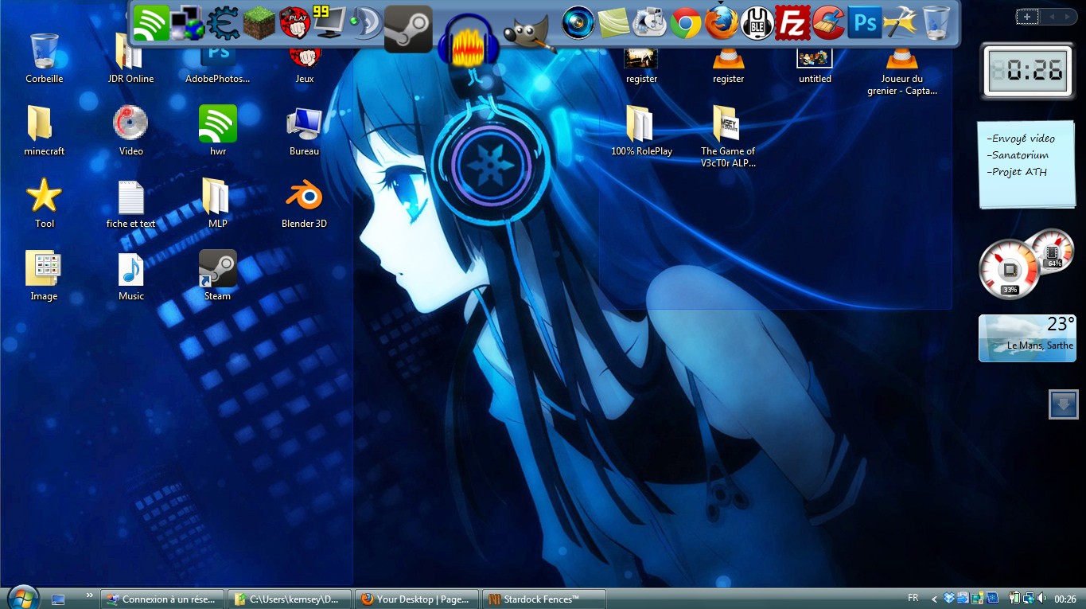This screenshot has height=609, width=1086.
Task: Select the MLP folder
Action: tap(217, 204)
